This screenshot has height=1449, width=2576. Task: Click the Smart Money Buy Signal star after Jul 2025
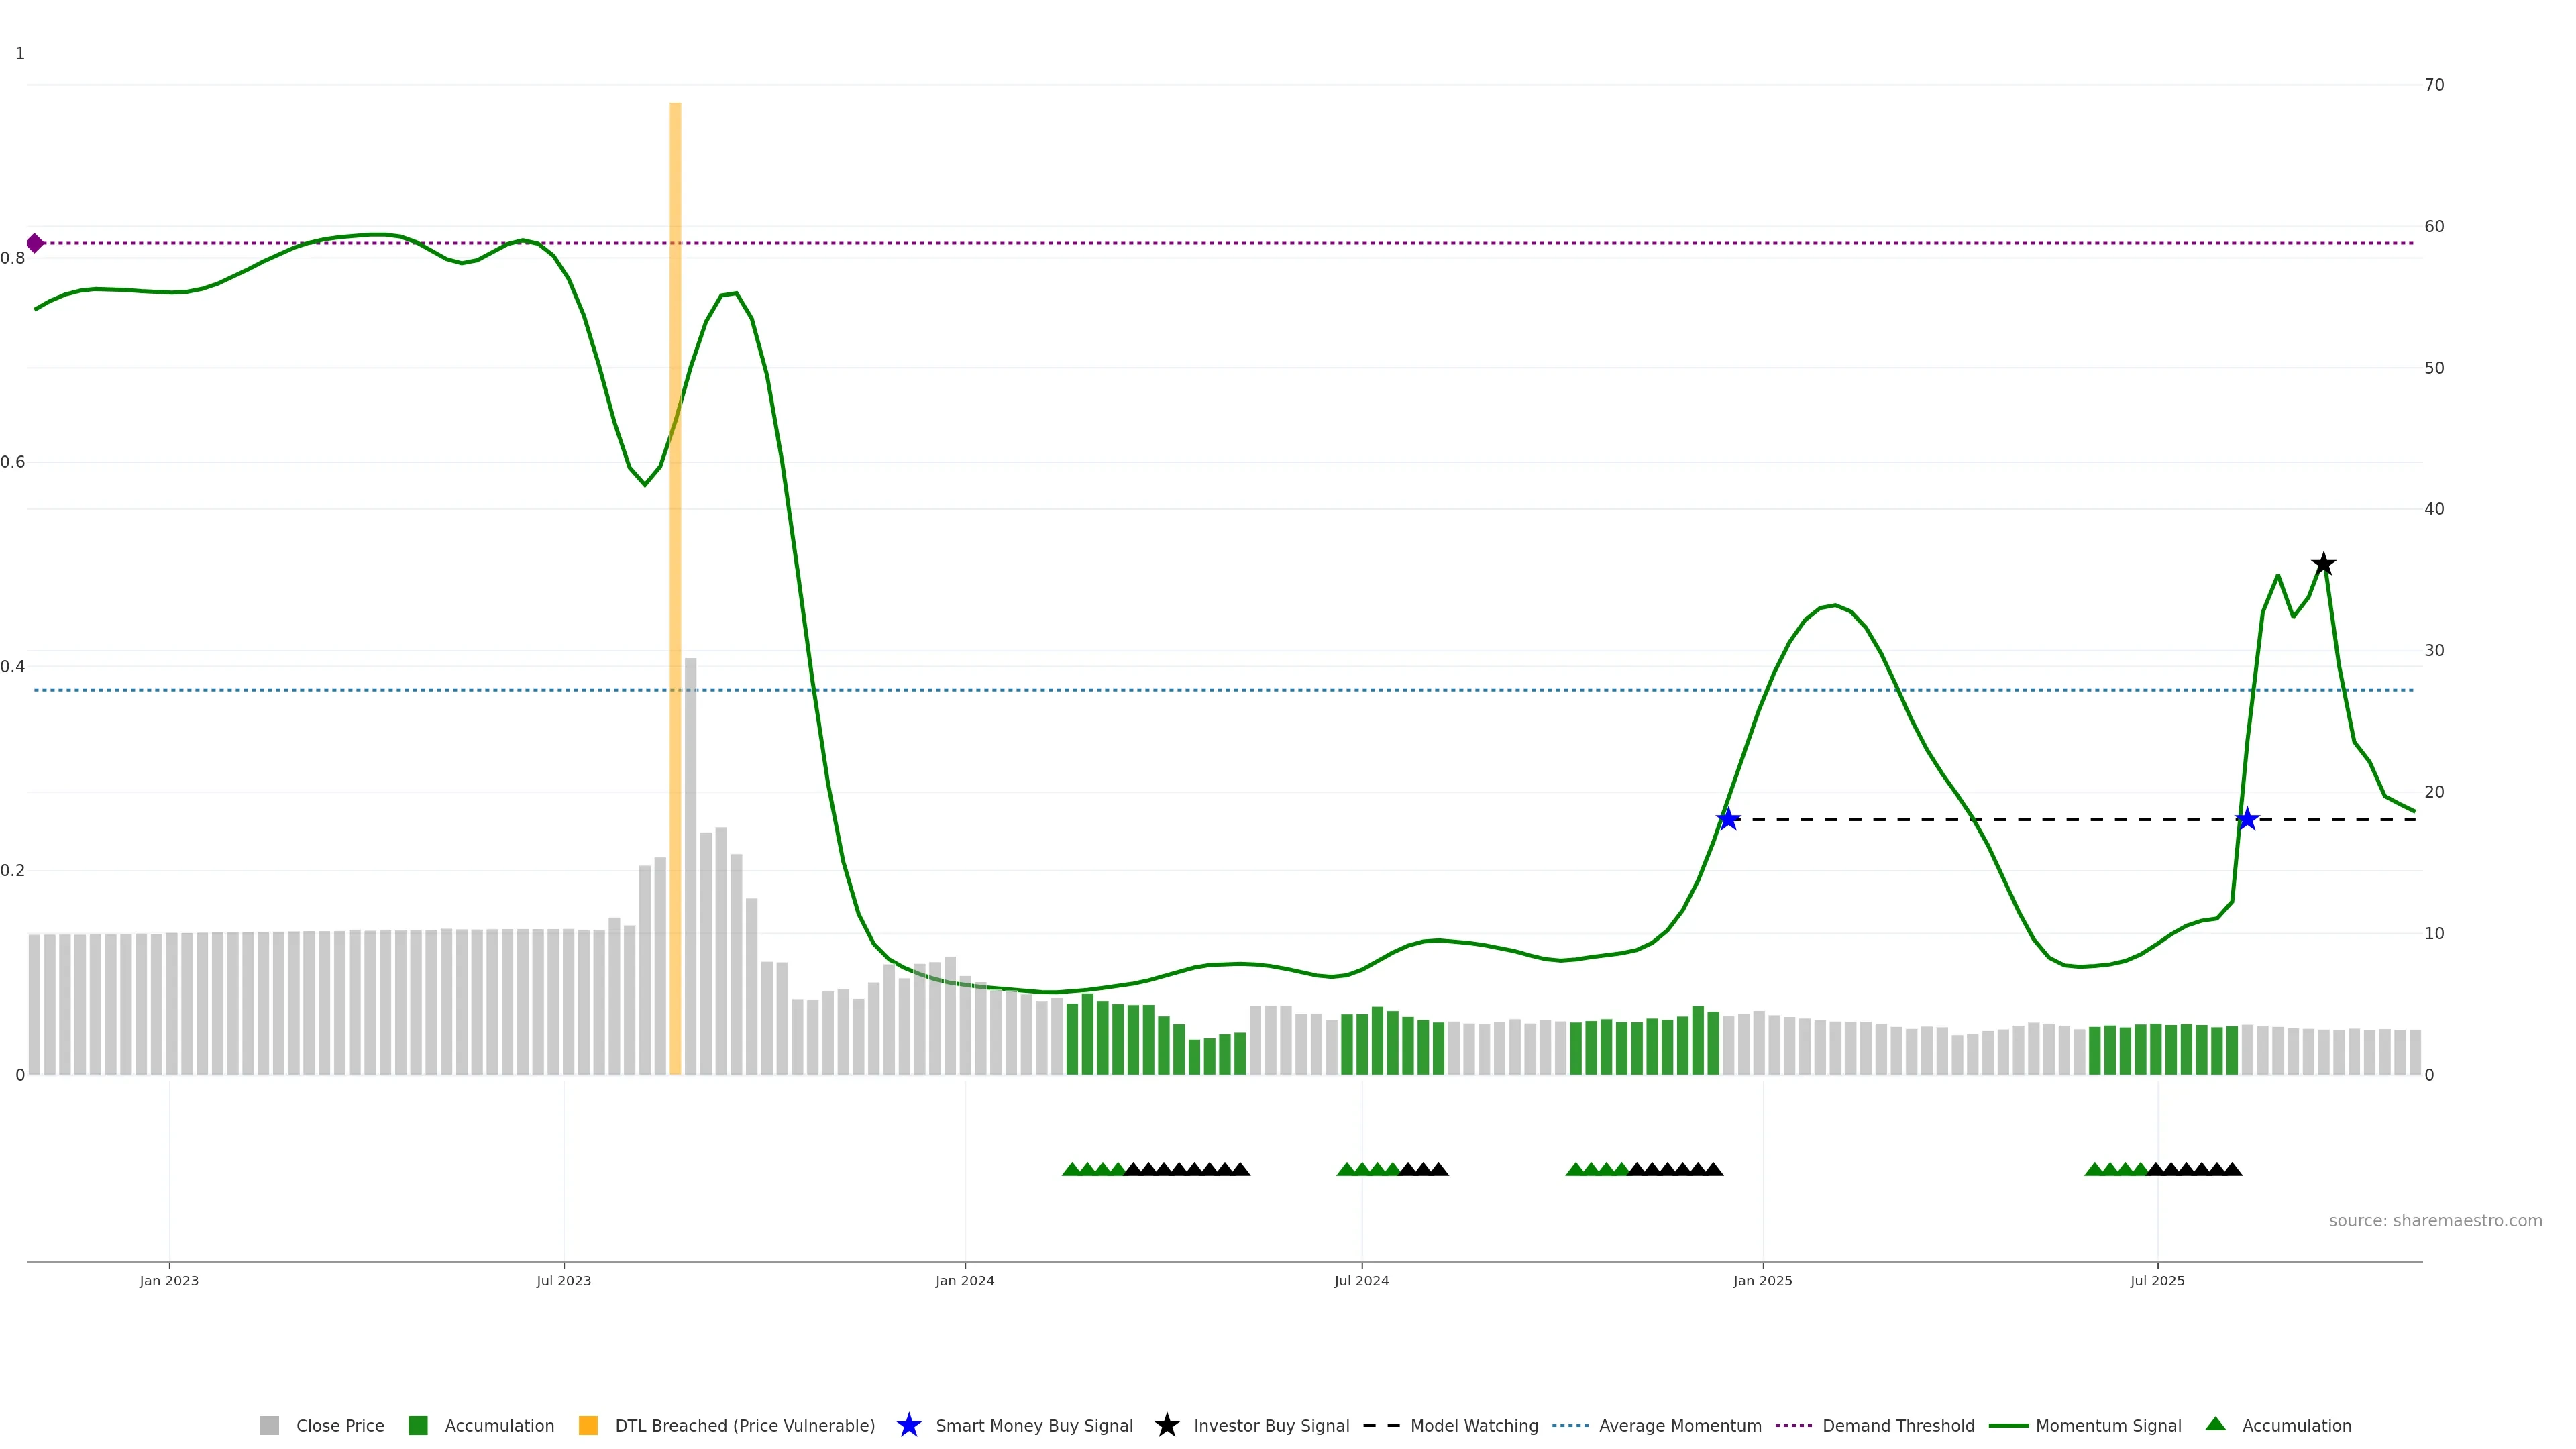(2247, 819)
